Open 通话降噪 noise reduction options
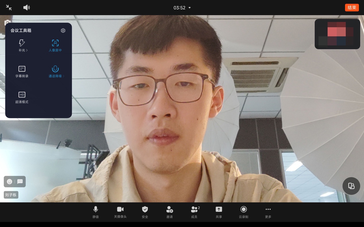Viewport: 364px width, 227px height. [56, 71]
